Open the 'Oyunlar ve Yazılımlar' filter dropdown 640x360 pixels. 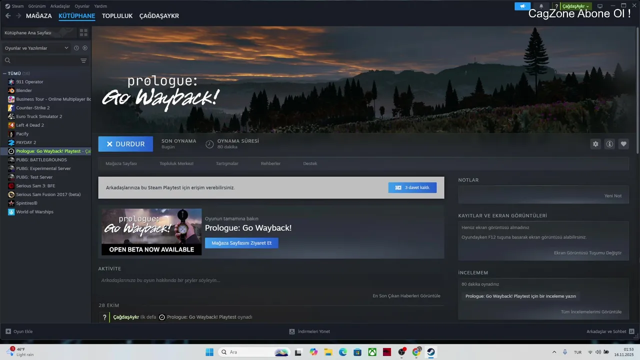click(x=36, y=48)
